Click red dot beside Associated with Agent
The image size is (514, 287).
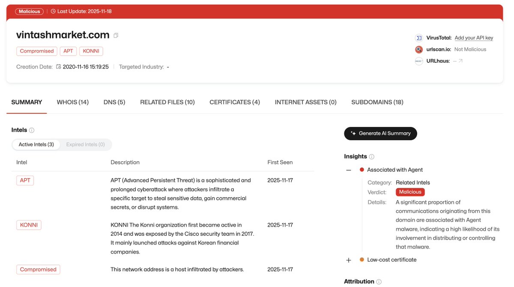point(362,170)
